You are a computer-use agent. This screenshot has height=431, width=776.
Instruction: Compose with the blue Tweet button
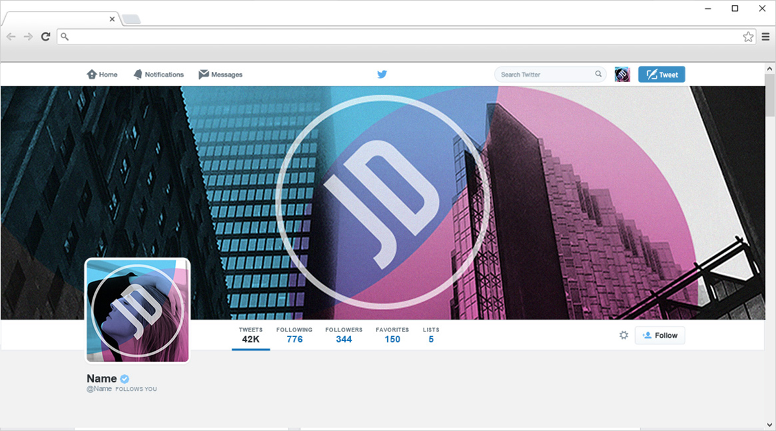[x=662, y=74]
